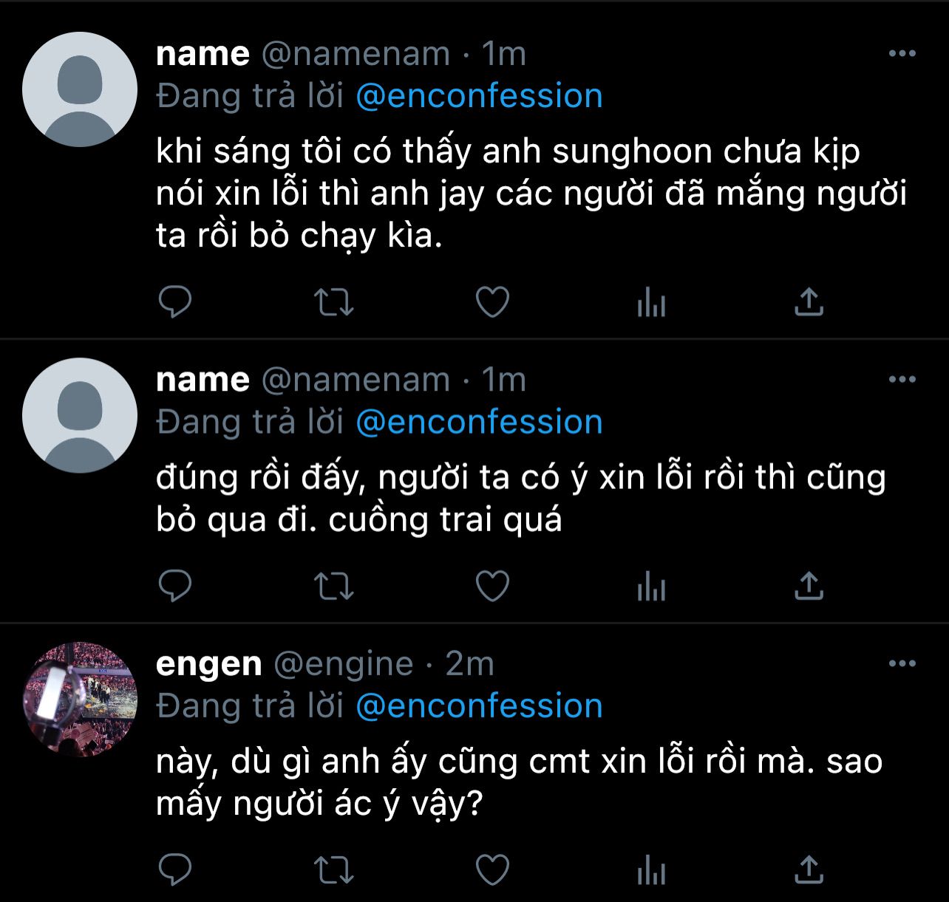Like the 'cuồng trai quá' tweet
Screen dimensions: 949x902
click(x=492, y=587)
